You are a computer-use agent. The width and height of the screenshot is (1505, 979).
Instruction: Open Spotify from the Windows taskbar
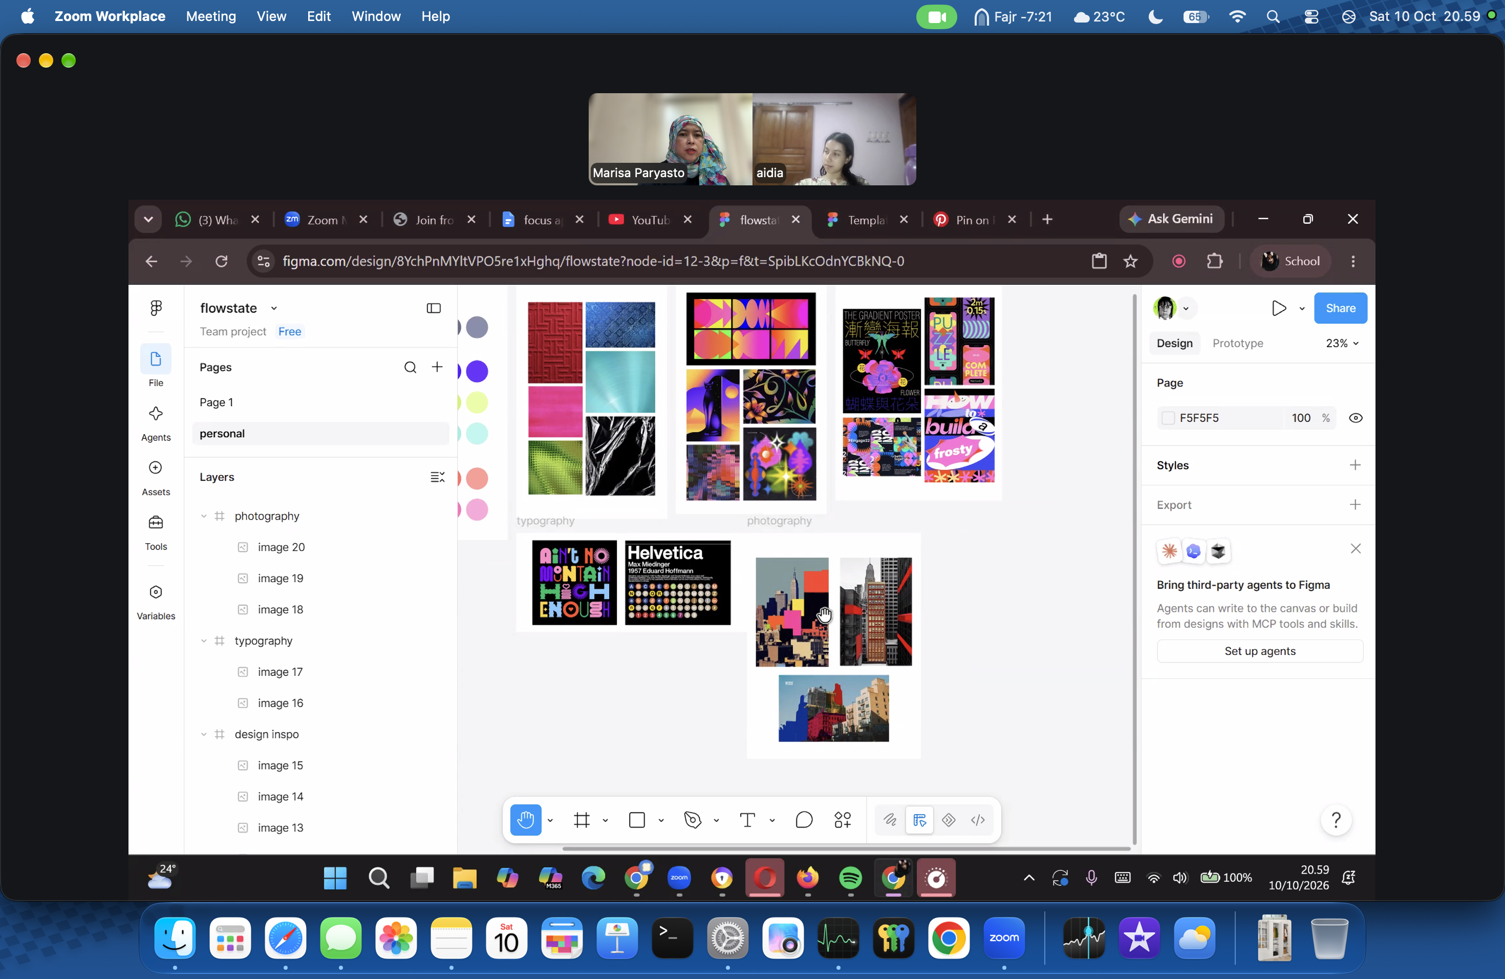click(850, 878)
